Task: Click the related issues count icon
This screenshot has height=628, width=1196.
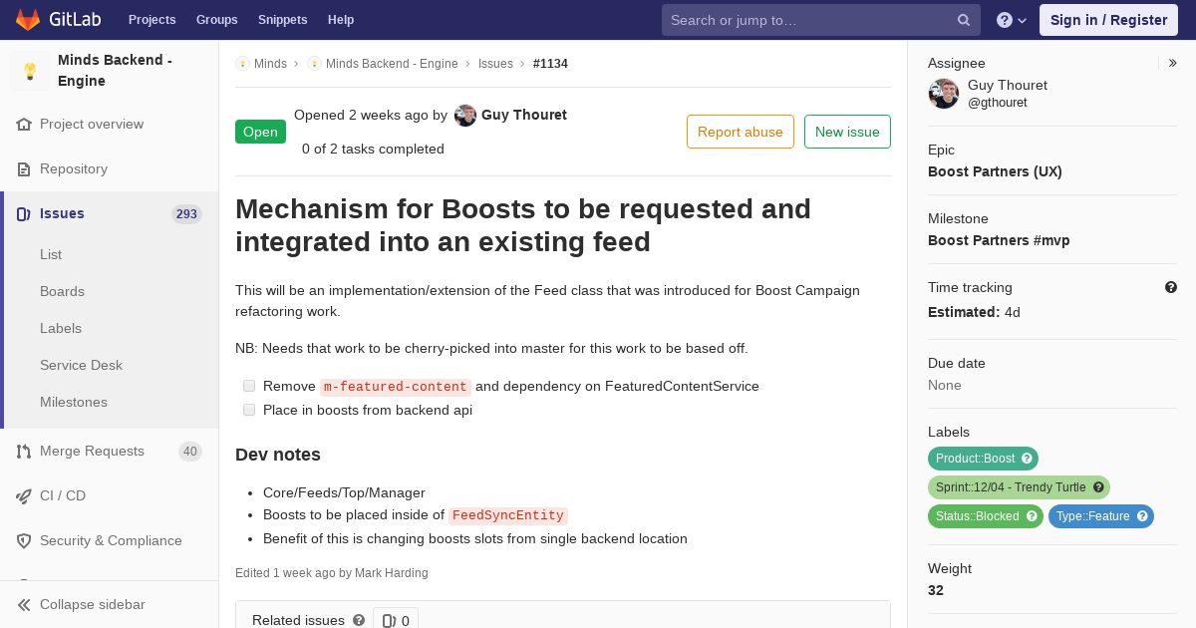Action: click(389, 621)
